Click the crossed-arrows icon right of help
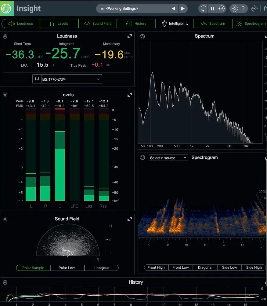Image resolution: width=267 pixels, height=306 pixels. click(x=254, y=9)
